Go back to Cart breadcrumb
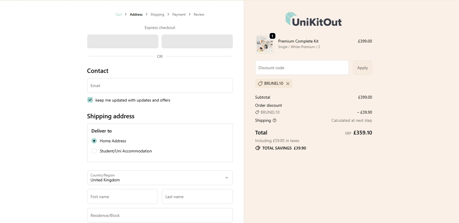Viewport: 459px width, 223px height. [x=119, y=14]
